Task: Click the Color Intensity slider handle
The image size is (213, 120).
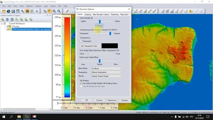Action: click(100, 21)
